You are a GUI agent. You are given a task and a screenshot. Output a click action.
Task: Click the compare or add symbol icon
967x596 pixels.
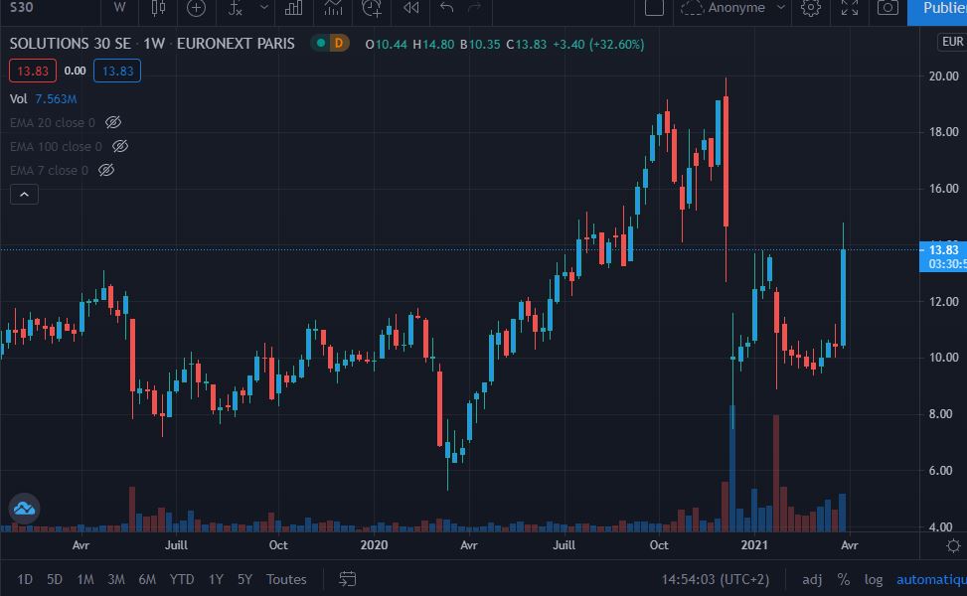[197, 8]
